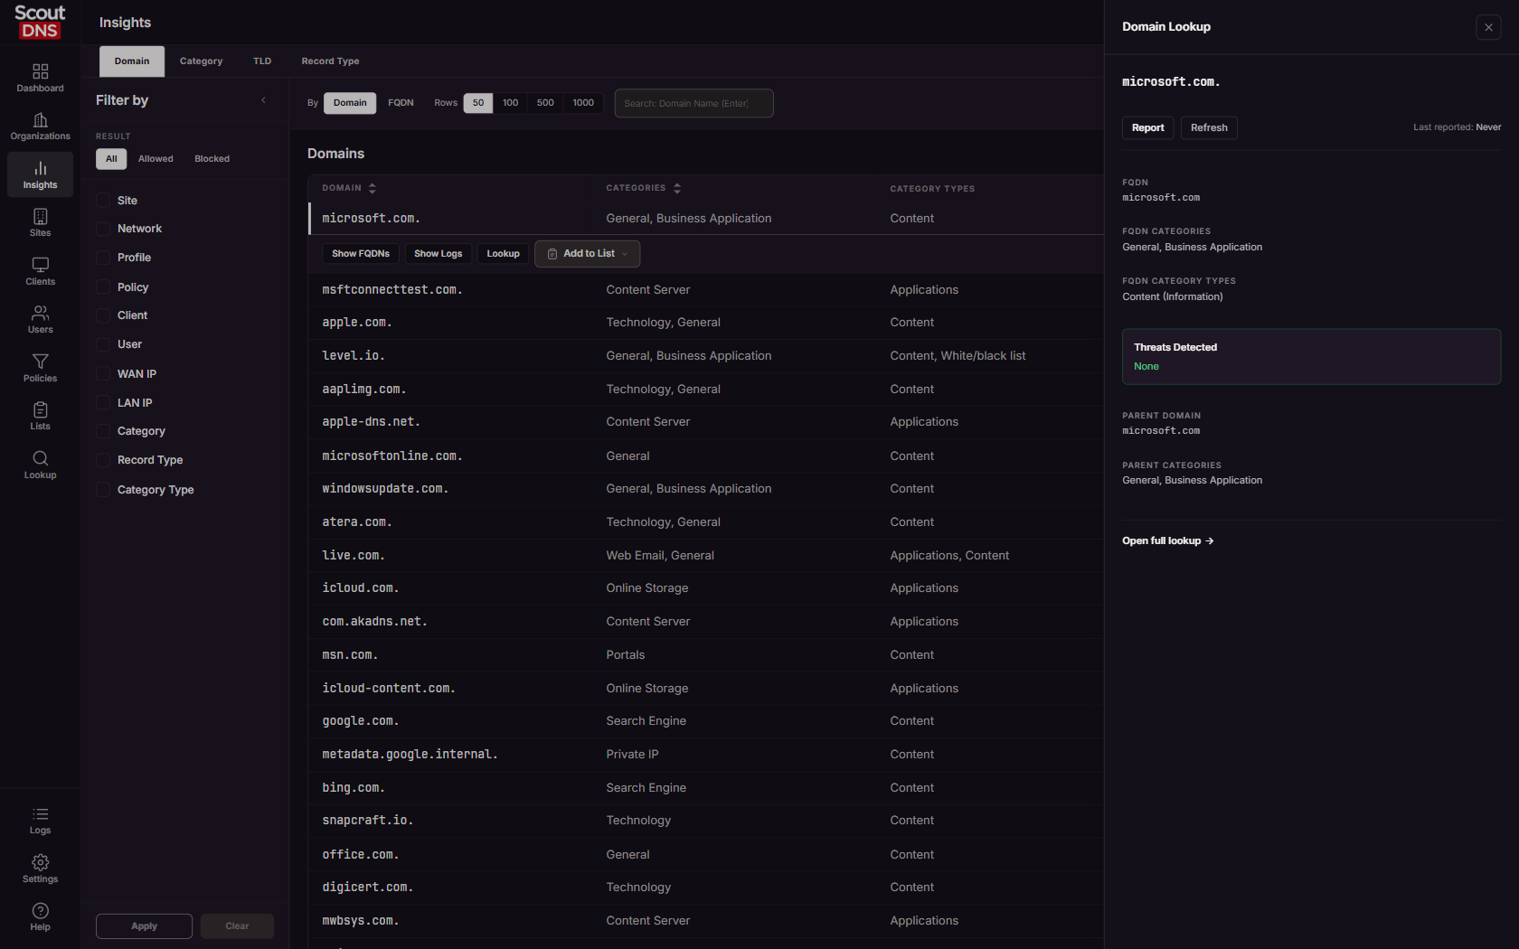Open the Settings gear icon

(40, 869)
